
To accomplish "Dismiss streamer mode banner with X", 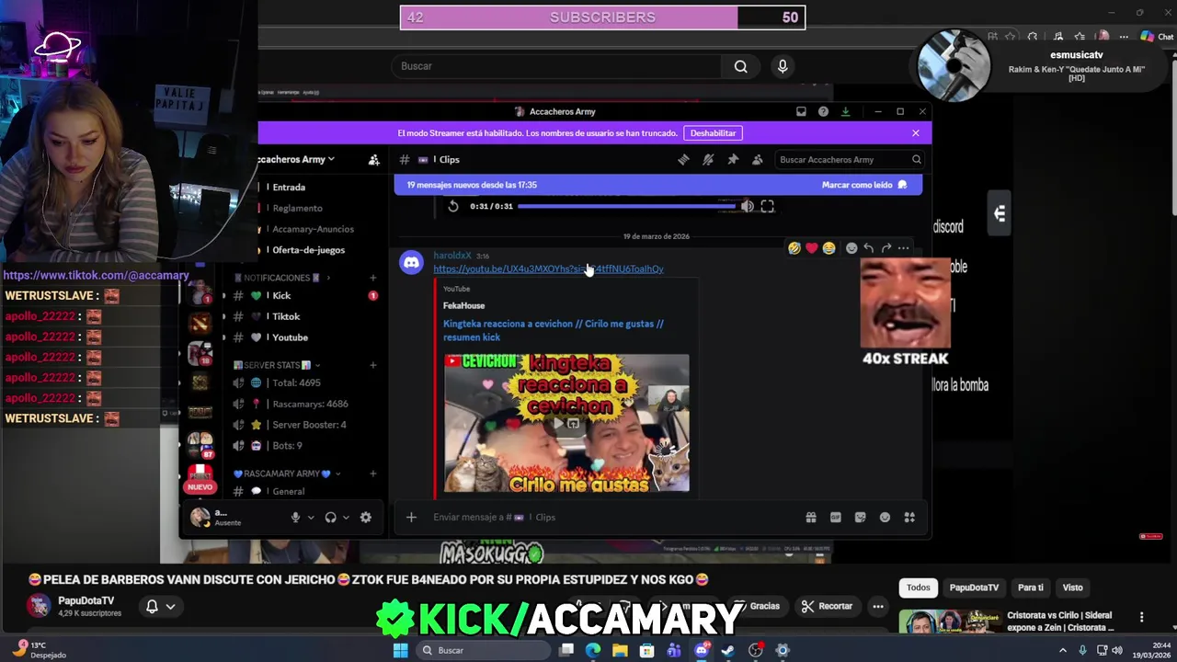I will coord(916,133).
